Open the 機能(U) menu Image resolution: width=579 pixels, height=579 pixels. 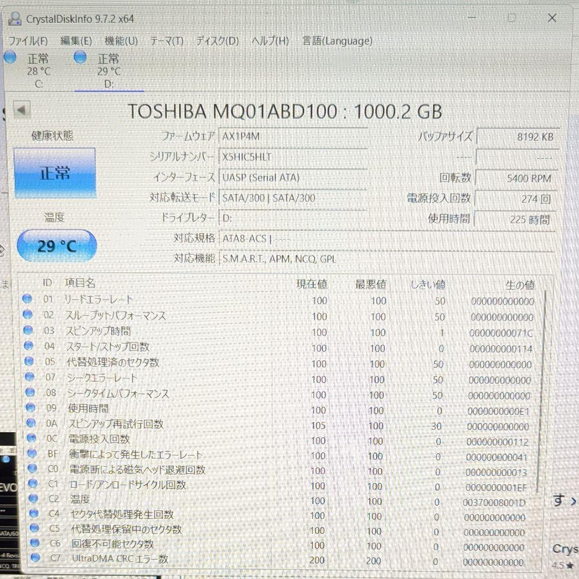point(121,41)
